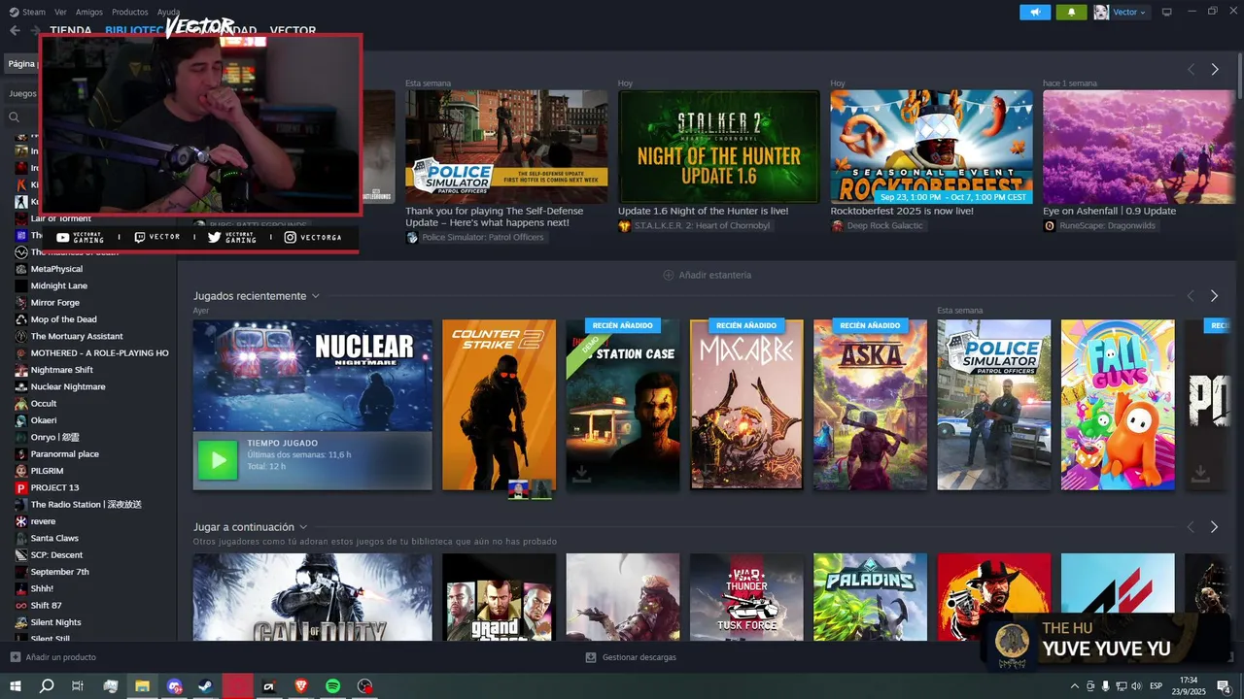Click the Deep Rock Galactic small icon

(837, 226)
